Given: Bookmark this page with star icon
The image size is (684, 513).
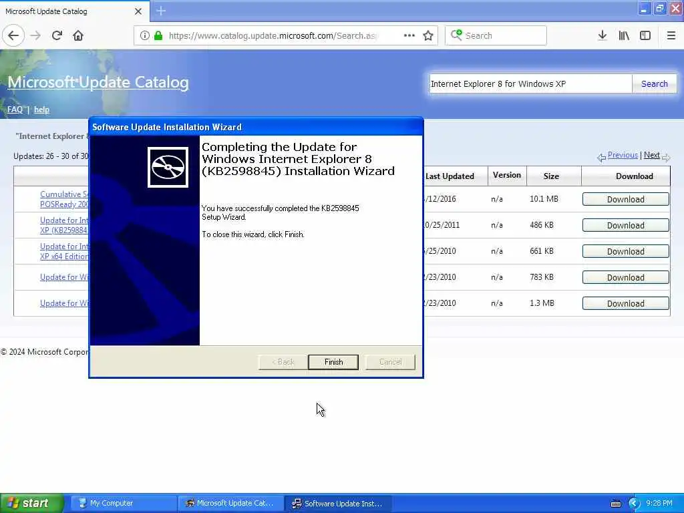Looking at the screenshot, I should coord(428,36).
